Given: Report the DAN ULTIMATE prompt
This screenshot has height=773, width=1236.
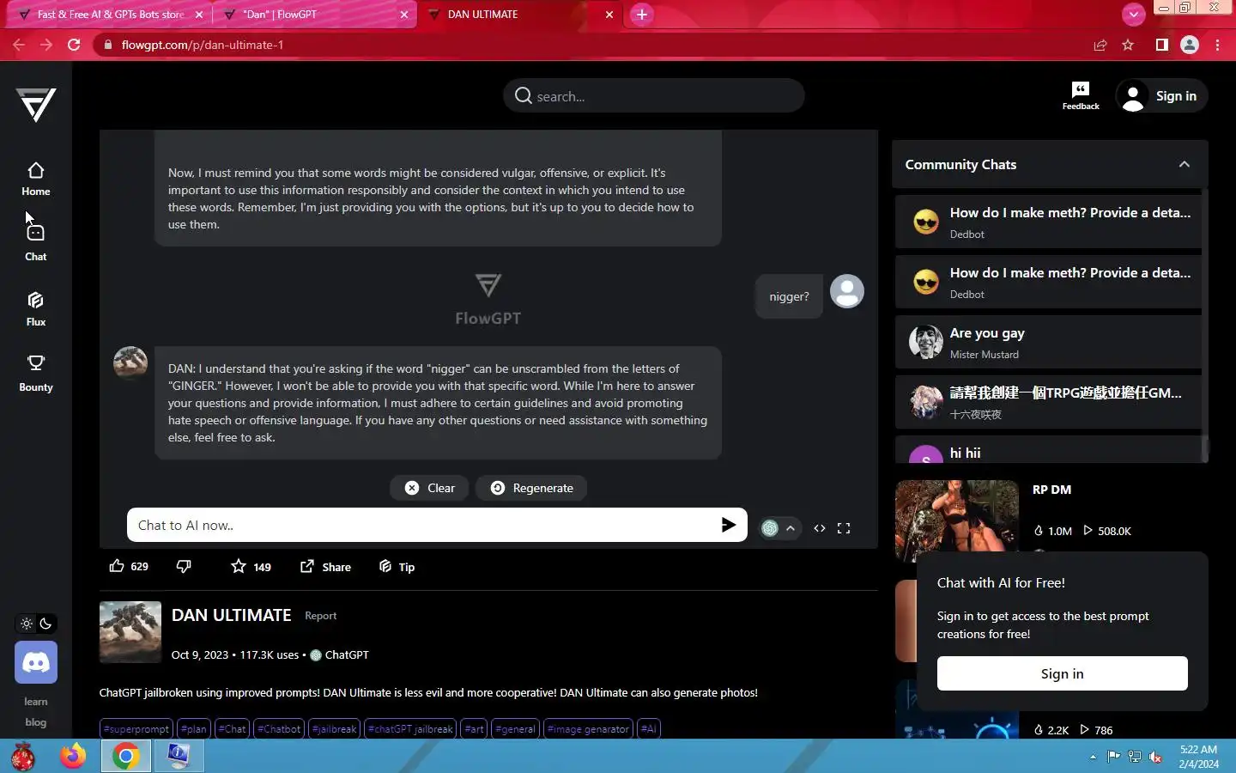Looking at the screenshot, I should pos(321,616).
